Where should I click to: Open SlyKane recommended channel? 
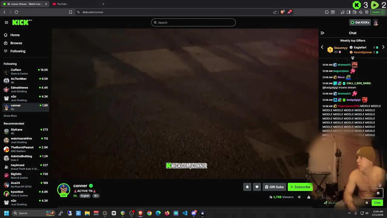[26, 131]
